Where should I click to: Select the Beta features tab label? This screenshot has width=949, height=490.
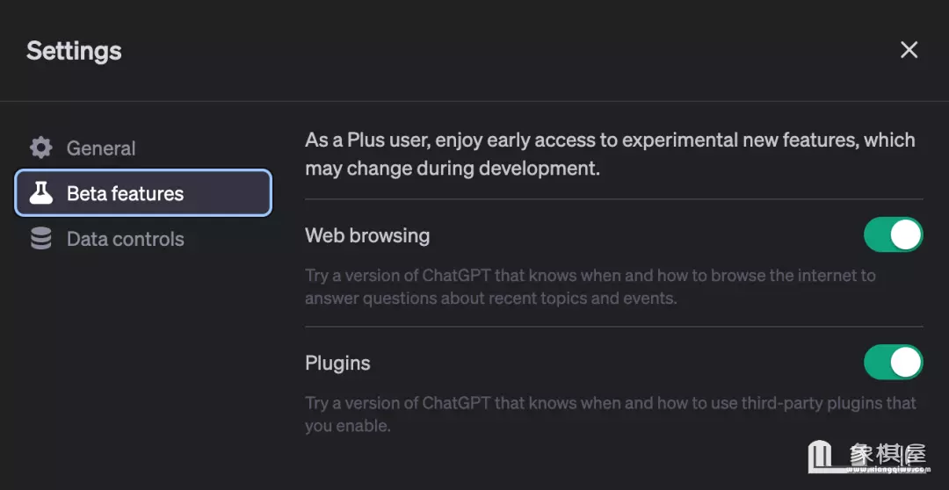tap(125, 194)
